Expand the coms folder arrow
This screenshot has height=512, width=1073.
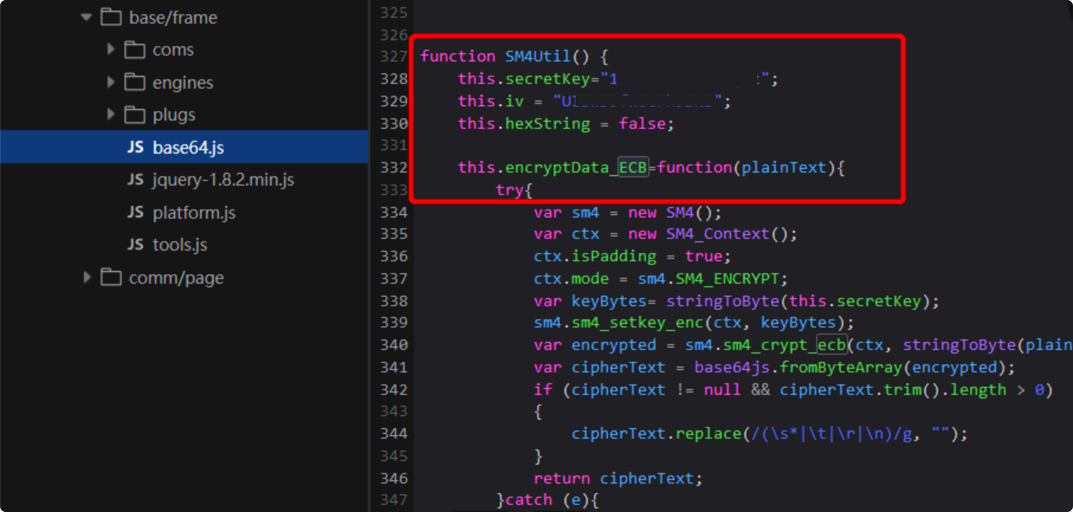[110, 49]
